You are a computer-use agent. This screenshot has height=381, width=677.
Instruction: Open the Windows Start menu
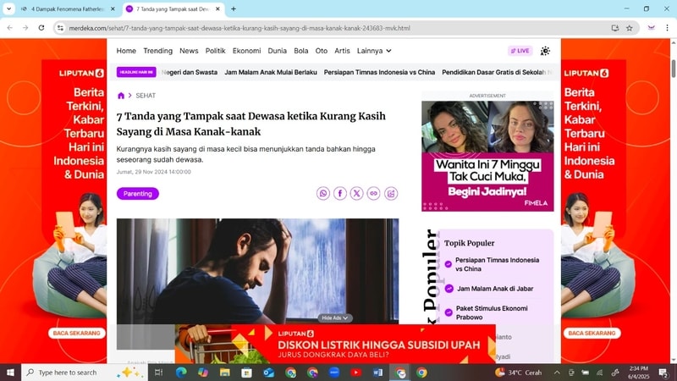10,373
